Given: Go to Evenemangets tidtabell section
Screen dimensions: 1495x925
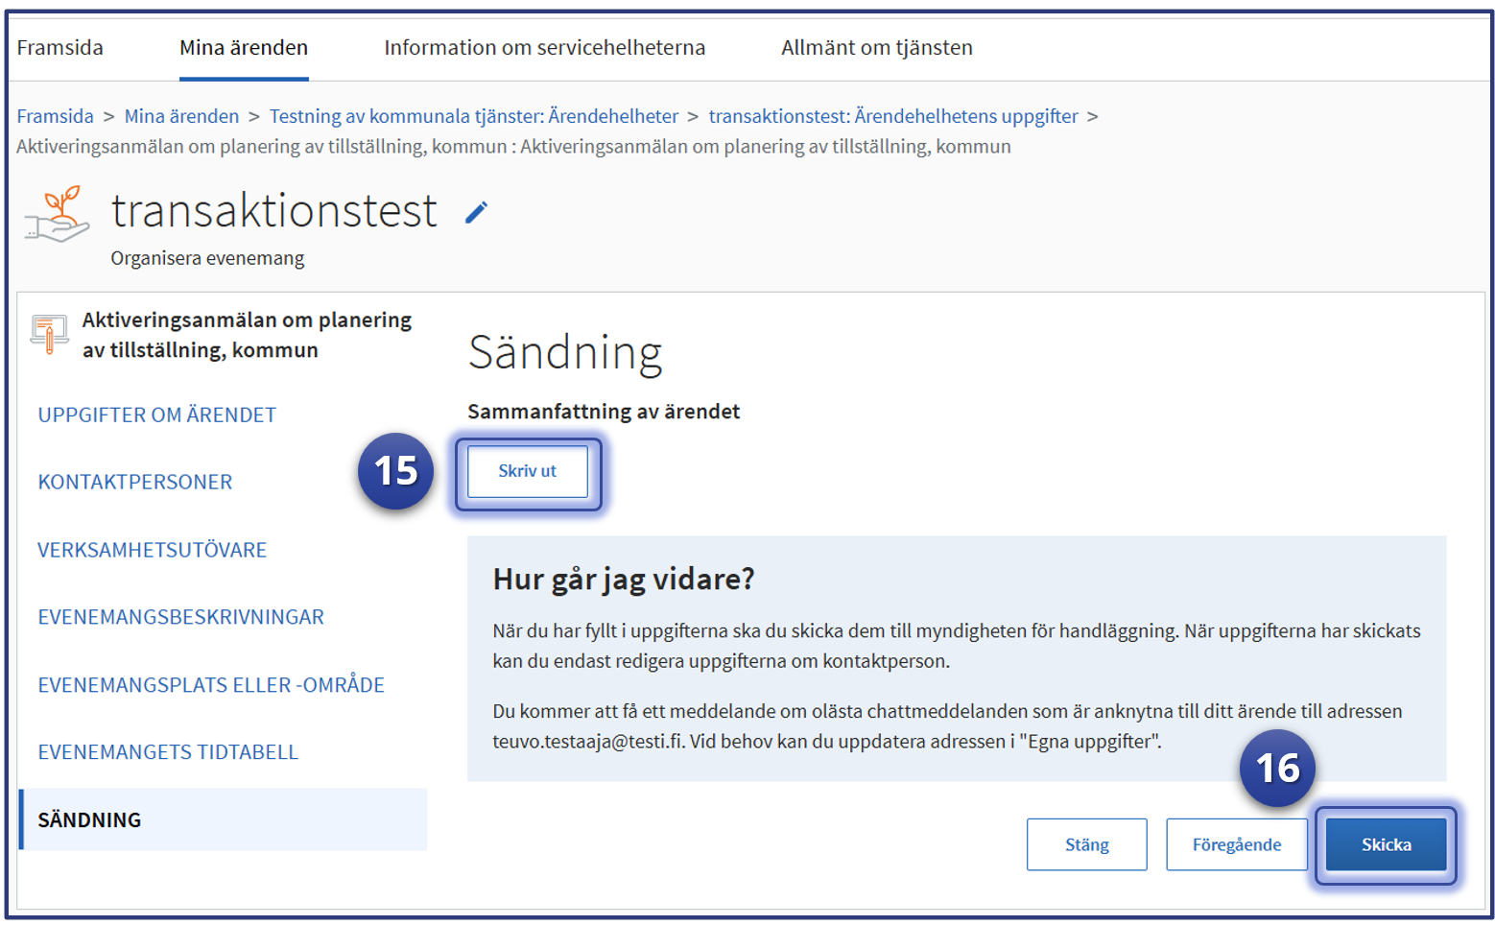Looking at the screenshot, I should point(168,752).
